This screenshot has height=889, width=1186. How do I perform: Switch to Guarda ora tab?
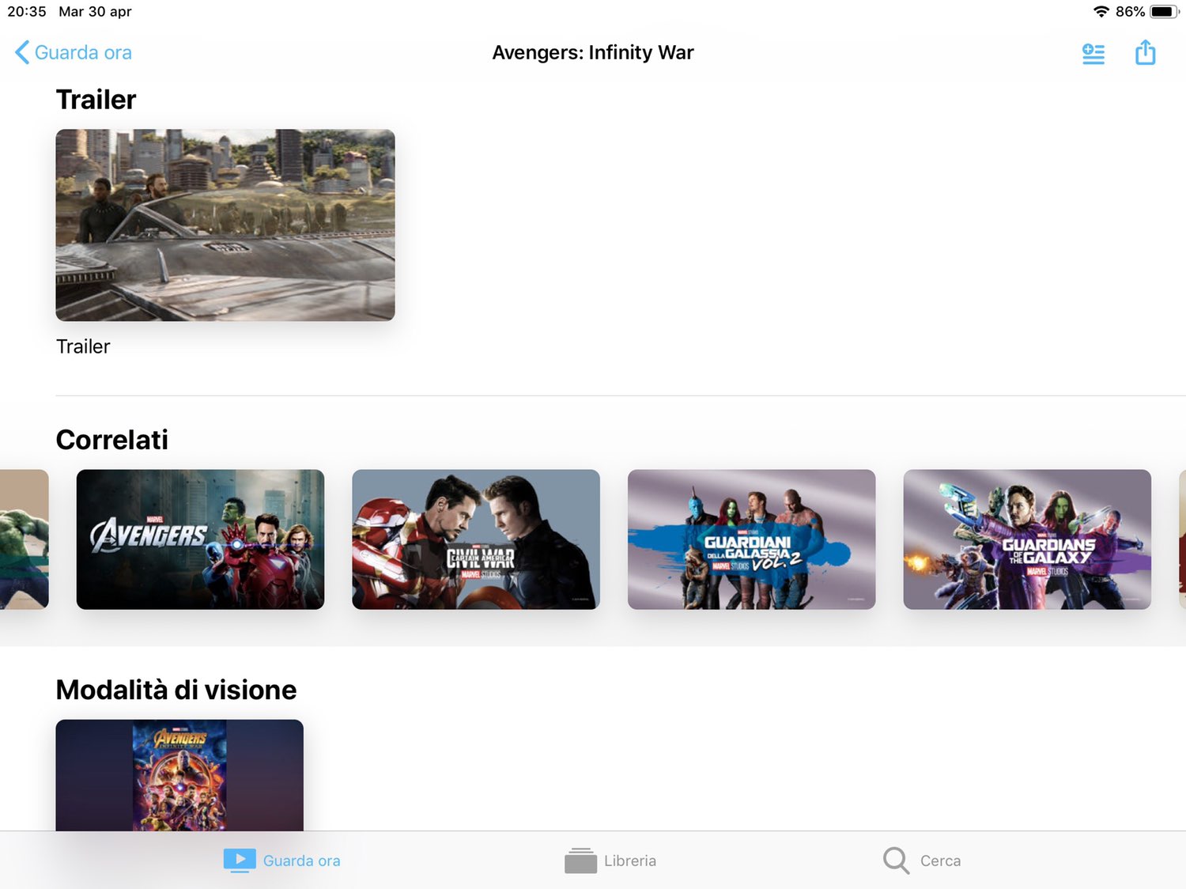(282, 861)
